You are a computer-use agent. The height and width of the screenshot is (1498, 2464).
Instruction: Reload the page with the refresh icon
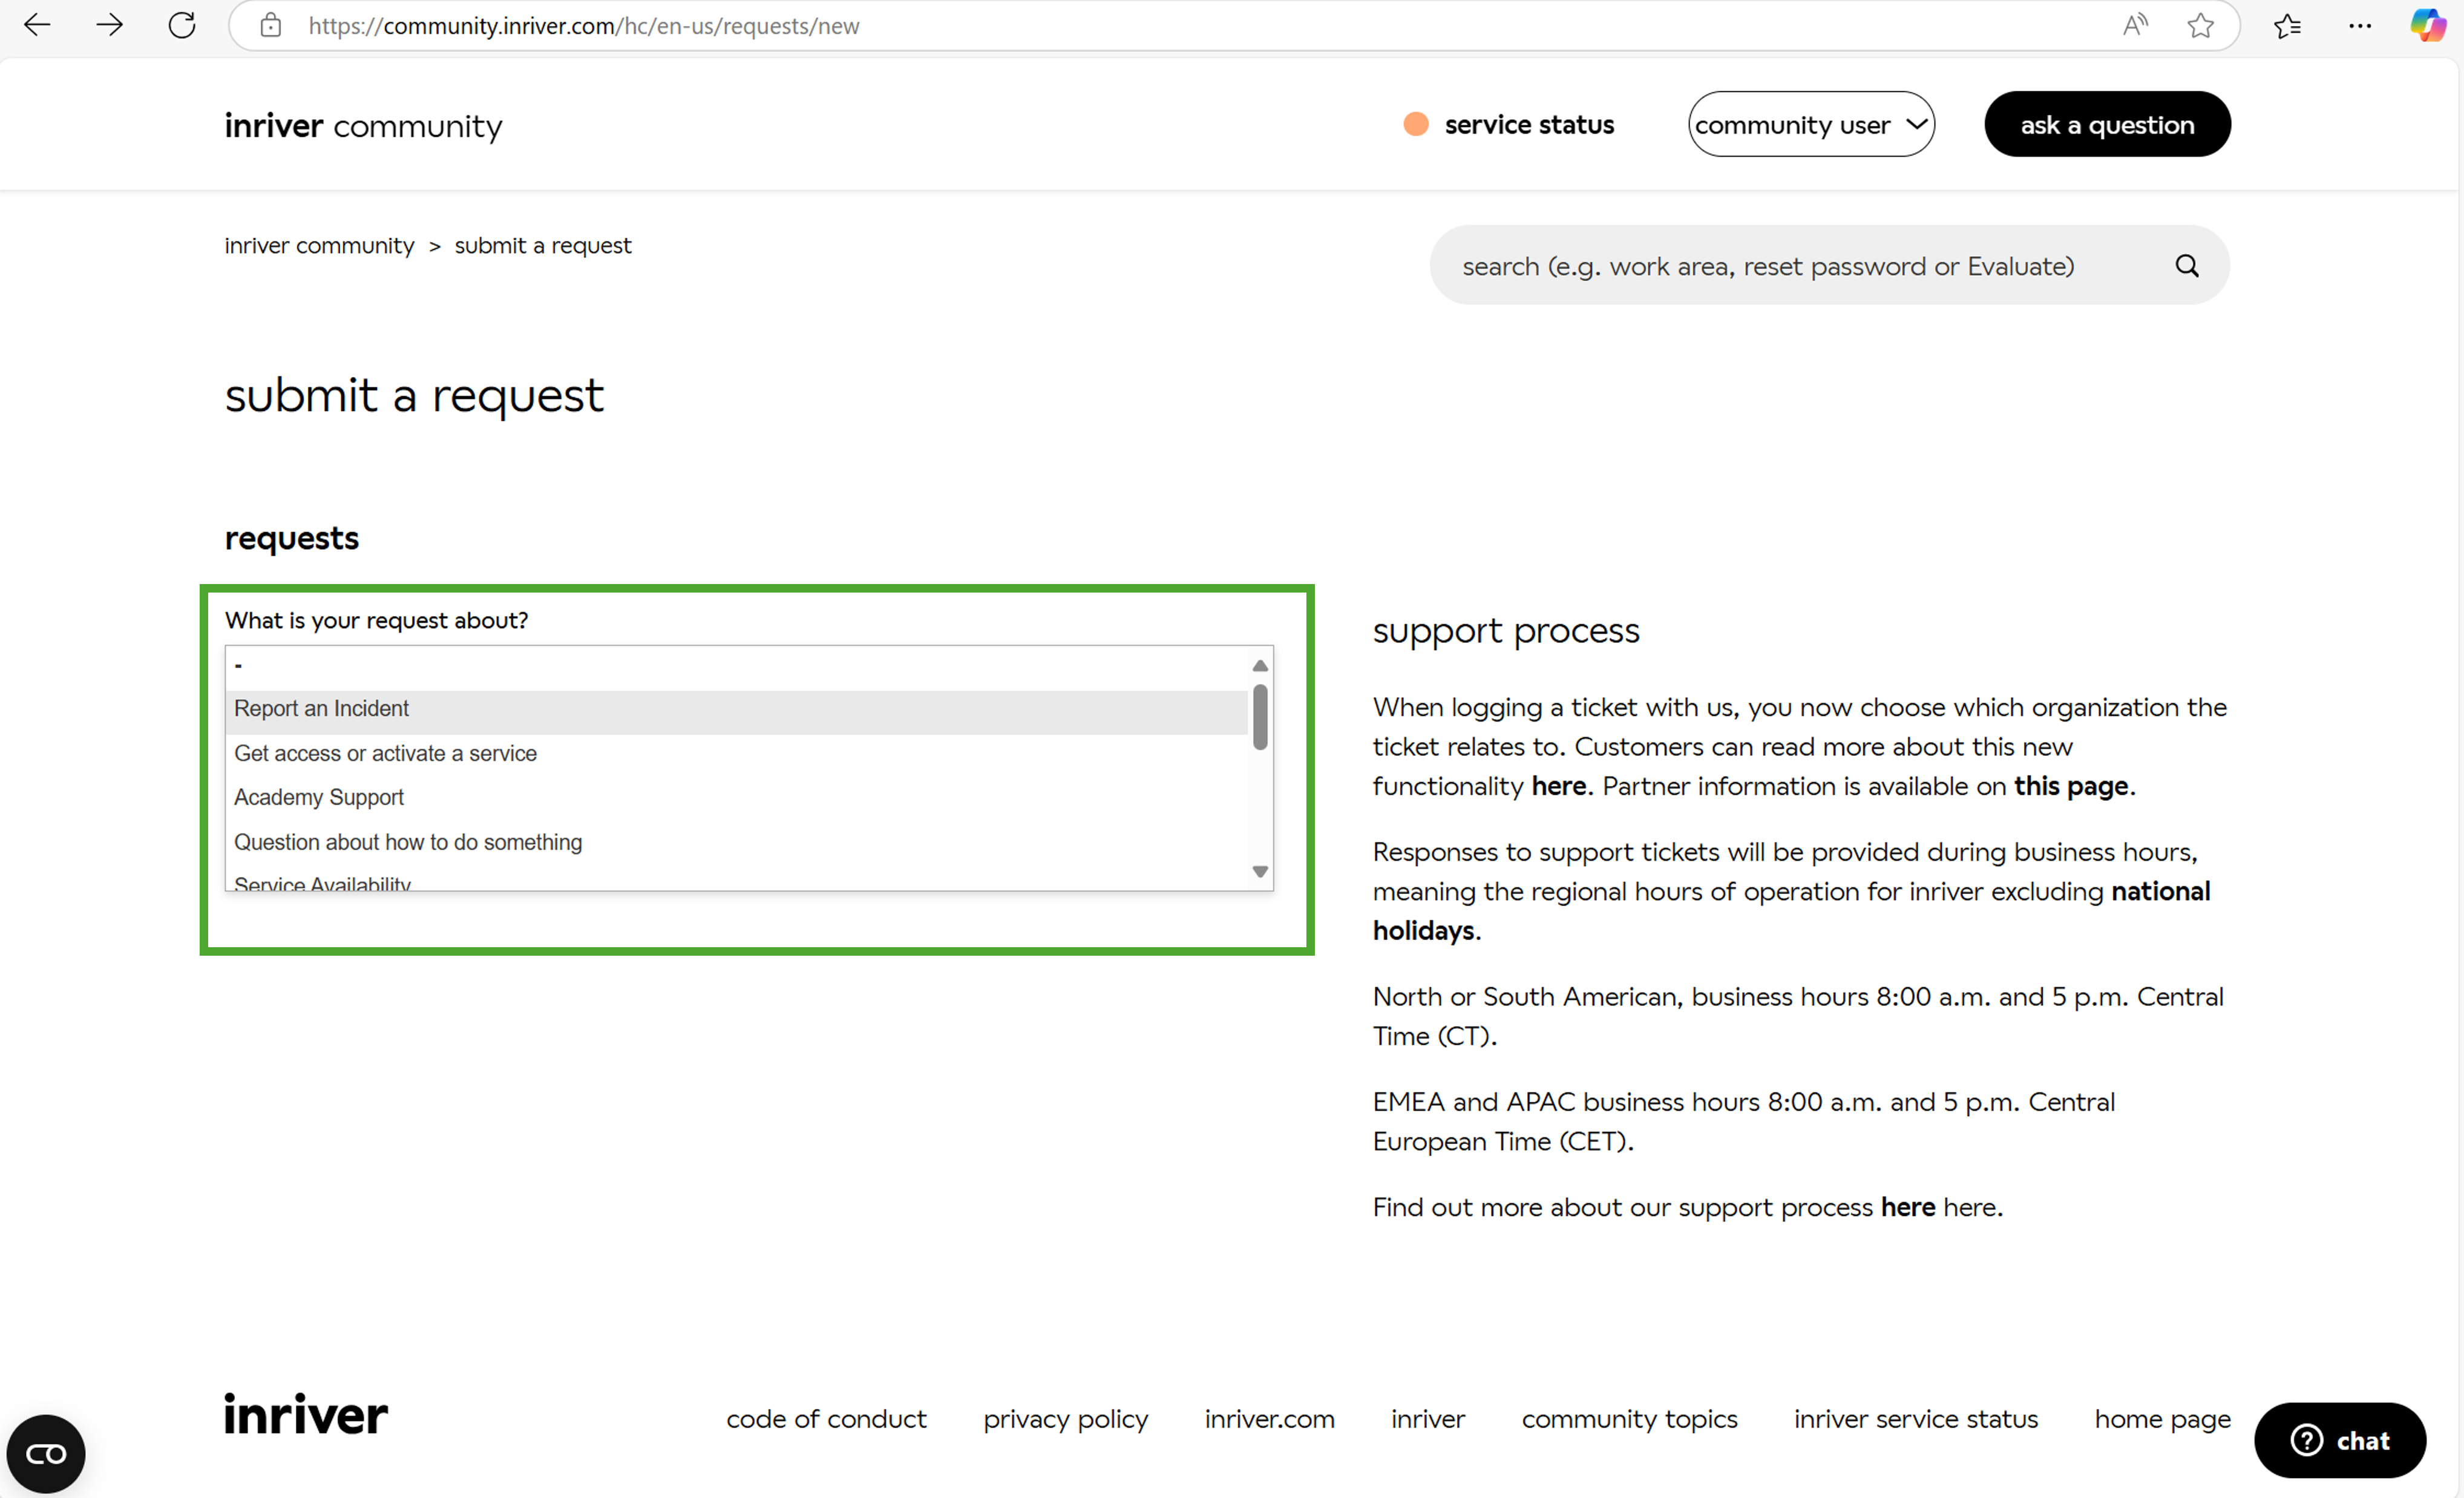click(182, 25)
